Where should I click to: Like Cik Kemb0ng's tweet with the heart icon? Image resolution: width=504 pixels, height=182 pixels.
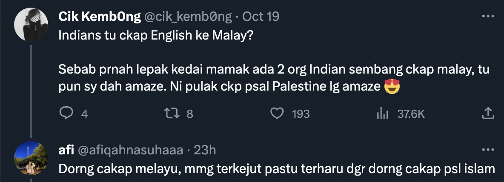pos(277,113)
